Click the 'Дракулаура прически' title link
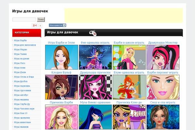This screenshot has height=130, width=195. tap(95, 72)
